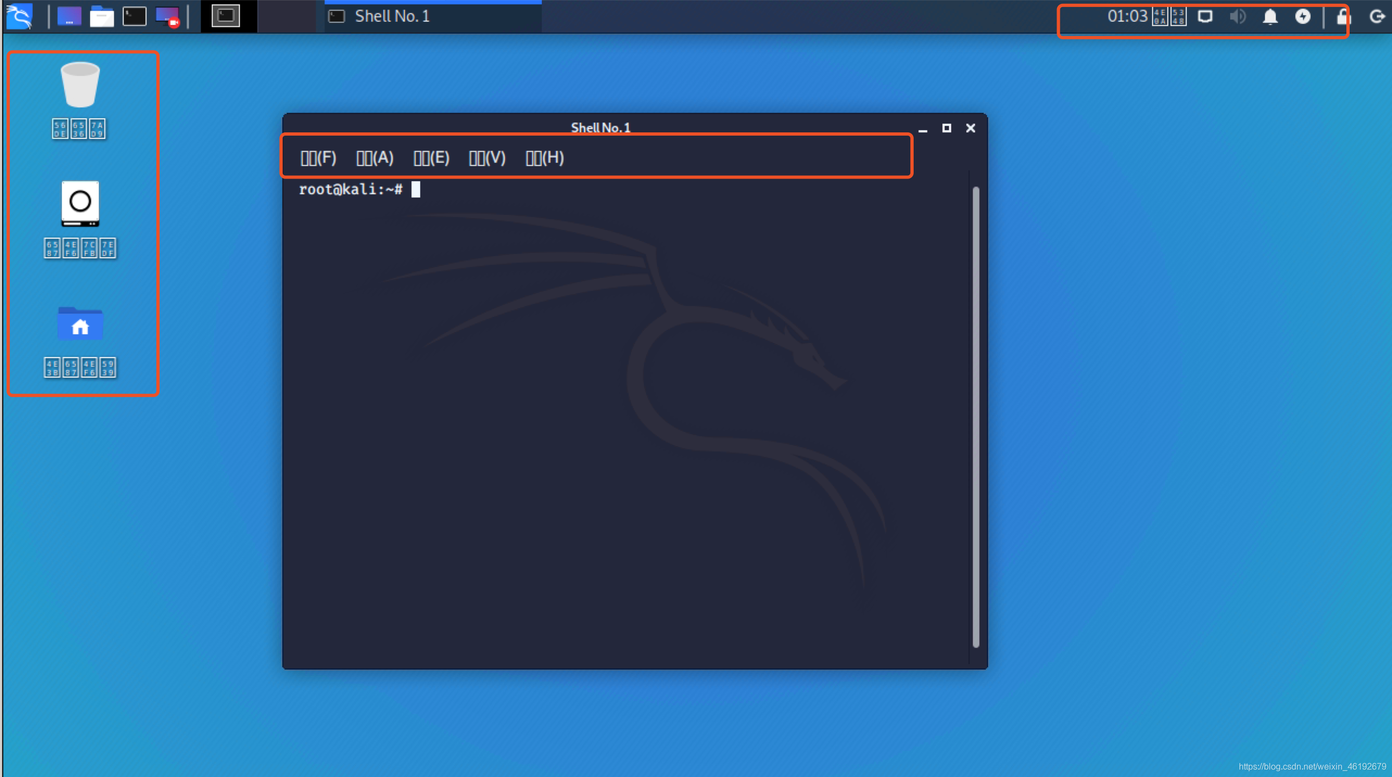Focus the Shell No. 1 taskbar button
This screenshot has height=777, width=1392.
(433, 16)
